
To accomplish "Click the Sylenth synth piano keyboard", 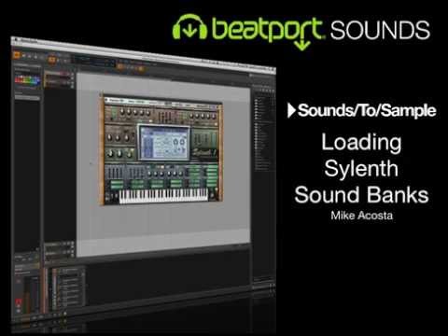I will tap(163, 195).
